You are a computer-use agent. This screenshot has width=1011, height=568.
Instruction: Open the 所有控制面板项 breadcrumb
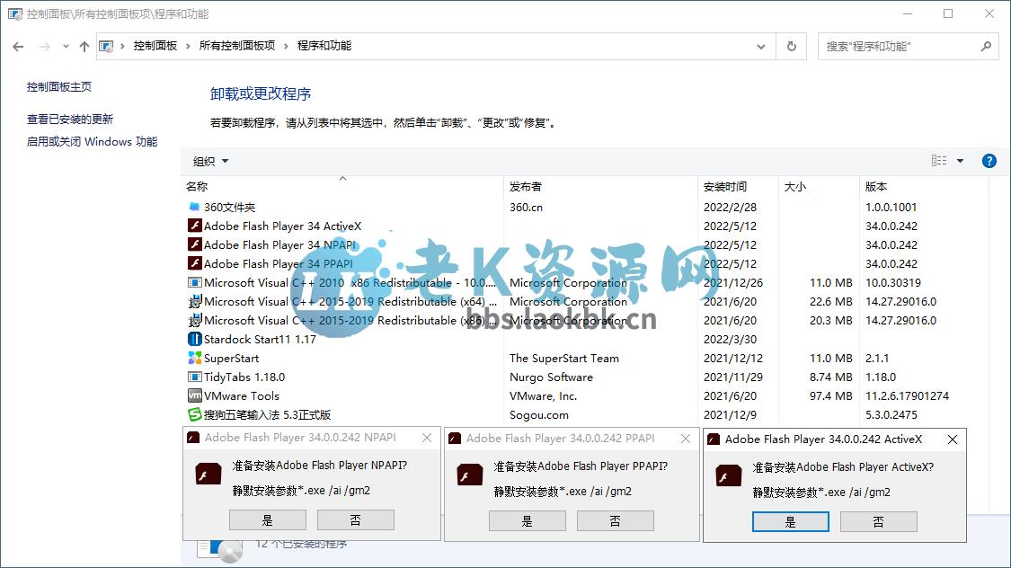[x=237, y=46]
